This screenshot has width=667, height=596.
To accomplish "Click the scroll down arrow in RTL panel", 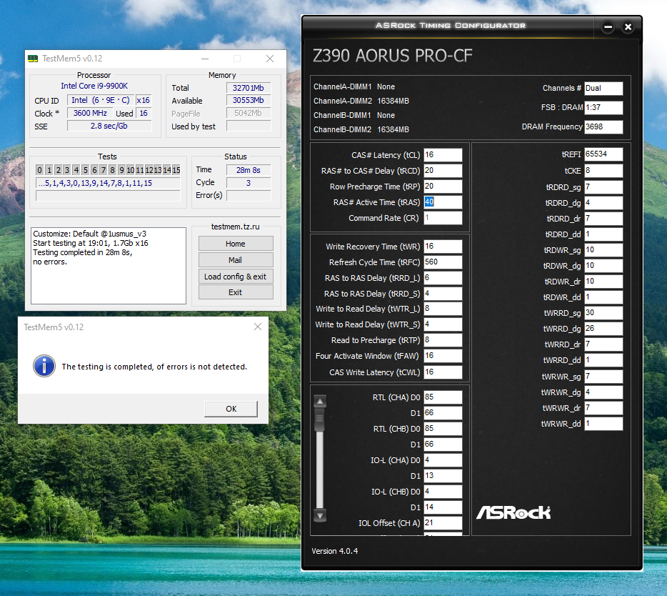I will [x=320, y=515].
